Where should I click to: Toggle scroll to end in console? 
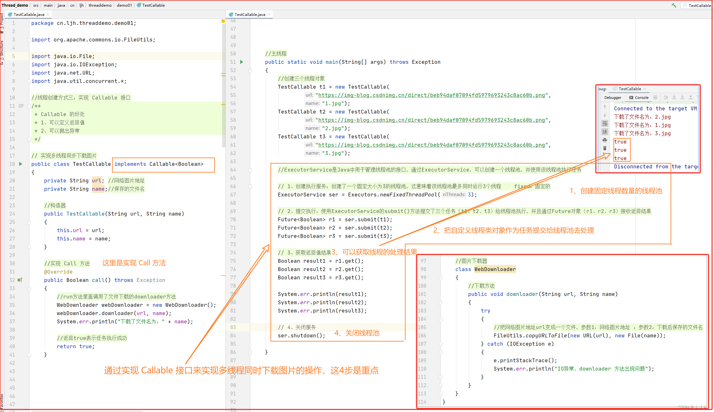click(x=605, y=131)
